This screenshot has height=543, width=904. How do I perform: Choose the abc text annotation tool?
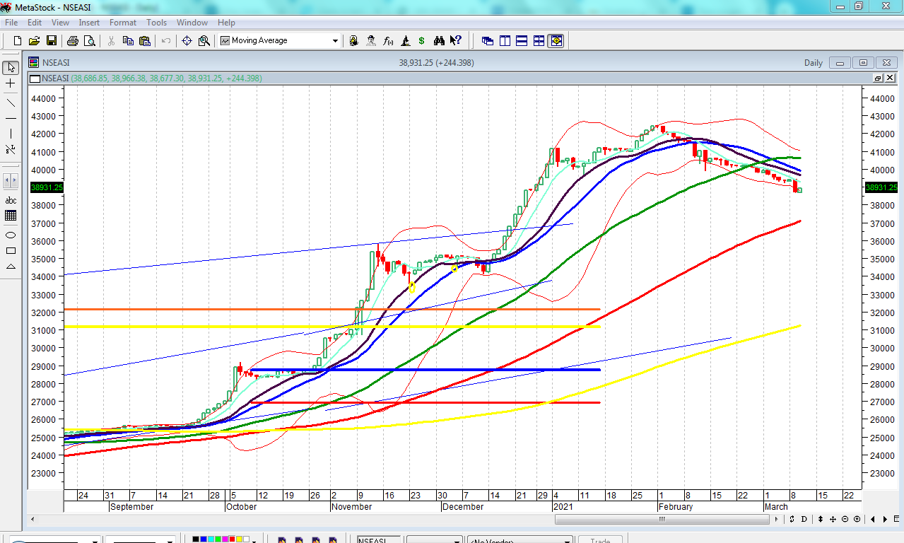(11, 201)
